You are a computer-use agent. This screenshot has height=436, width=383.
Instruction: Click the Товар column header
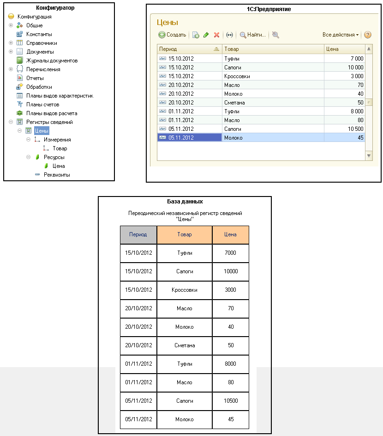pos(273,49)
